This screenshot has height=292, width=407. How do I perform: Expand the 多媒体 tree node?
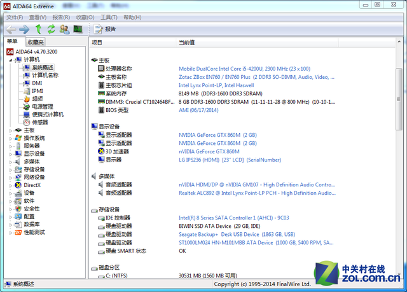pyautogui.click(x=11, y=162)
